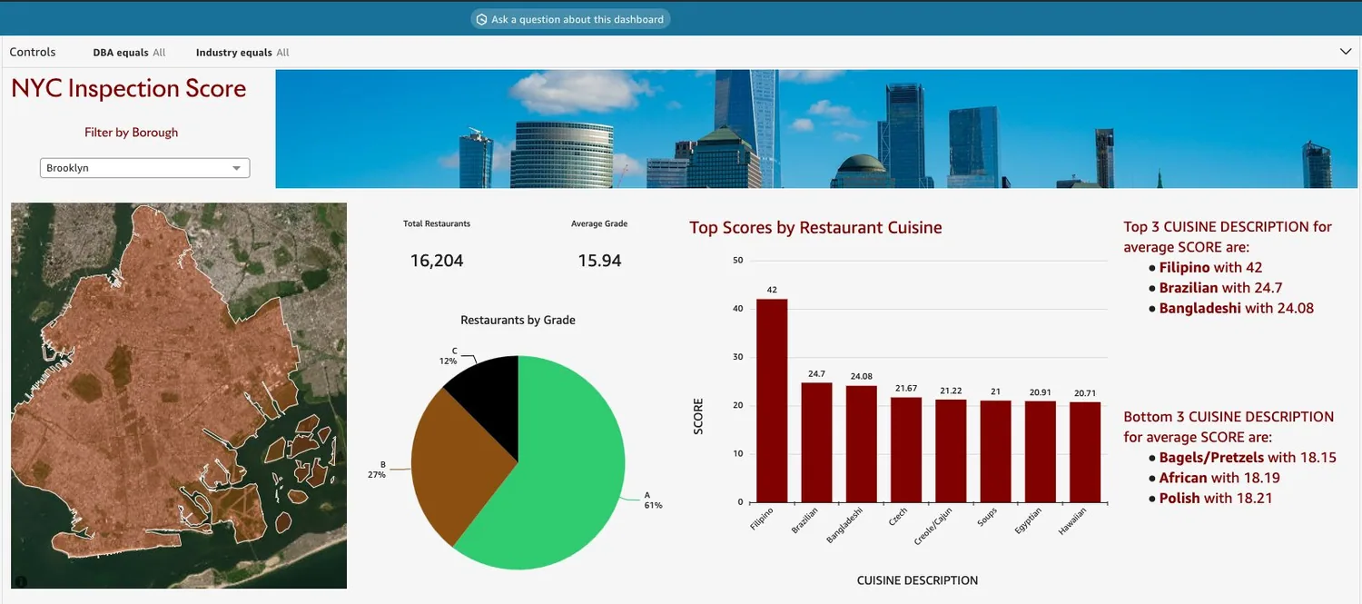This screenshot has height=604, width=1362.
Task: Open the Industry equals All filter control
Action: point(242,53)
